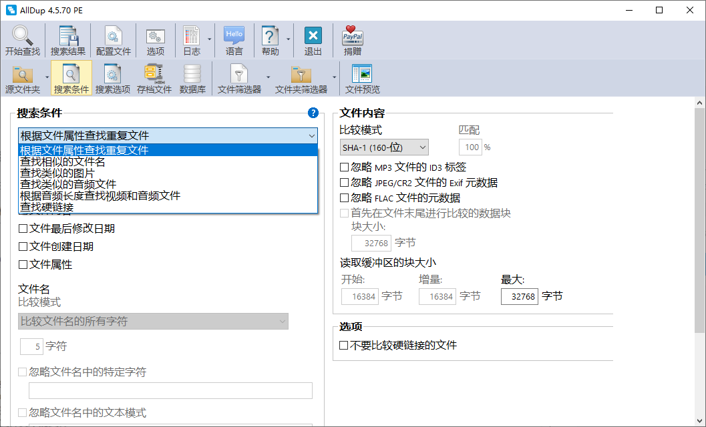Check the 文件最后修改日期 option
The image size is (706, 427).
tap(23, 229)
